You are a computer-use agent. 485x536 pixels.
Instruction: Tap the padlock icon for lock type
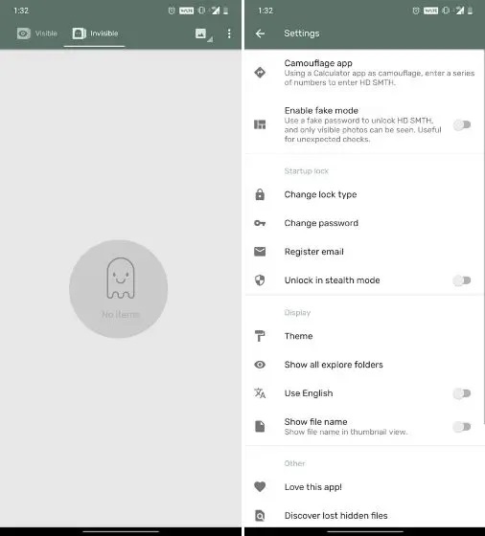click(x=260, y=194)
